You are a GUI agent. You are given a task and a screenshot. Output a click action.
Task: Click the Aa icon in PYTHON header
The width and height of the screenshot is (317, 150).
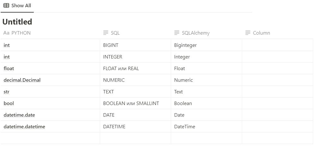[x=6, y=33]
